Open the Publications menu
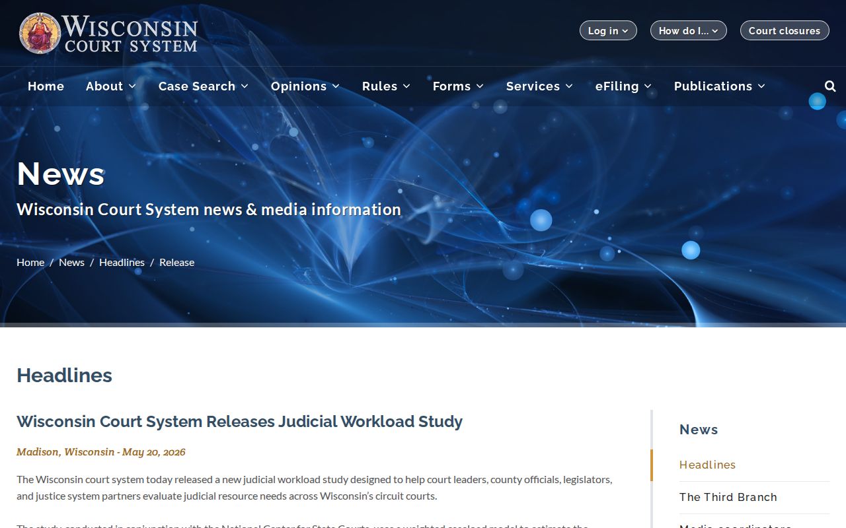Screen dimensions: 846x528 click(720, 86)
